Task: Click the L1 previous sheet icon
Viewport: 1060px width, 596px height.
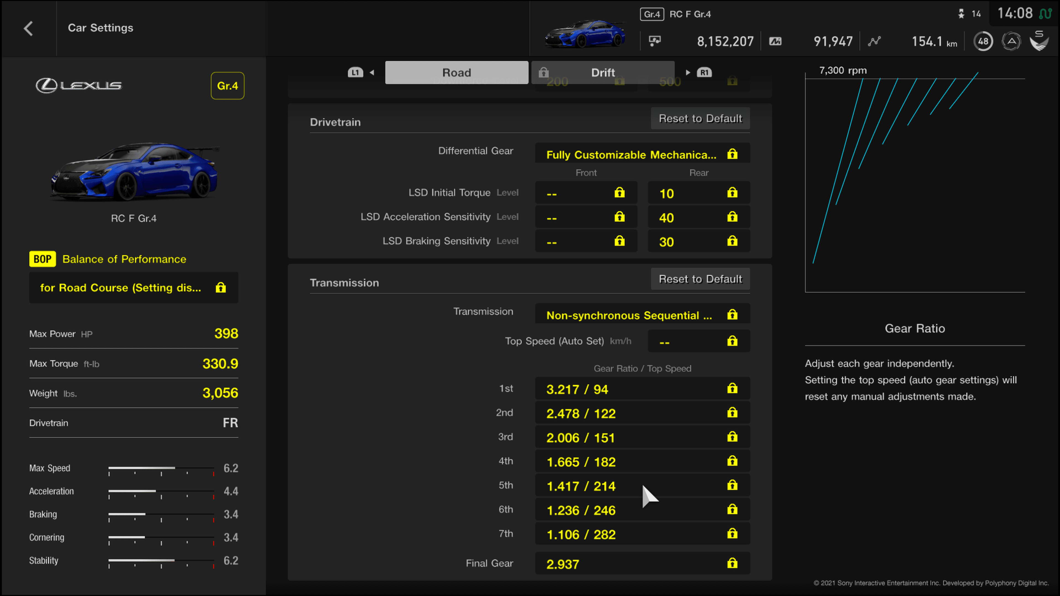Action: point(355,72)
